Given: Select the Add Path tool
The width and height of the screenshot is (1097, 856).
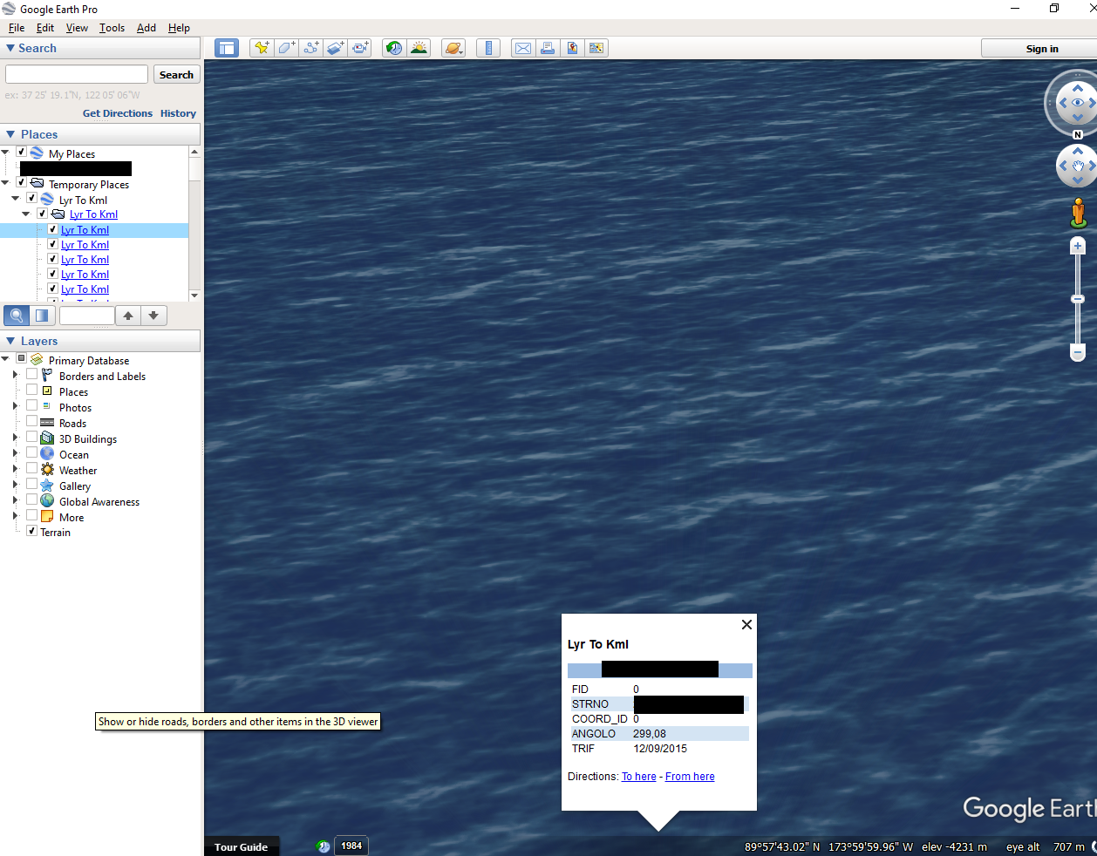Looking at the screenshot, I should click(x=310, y=48).
